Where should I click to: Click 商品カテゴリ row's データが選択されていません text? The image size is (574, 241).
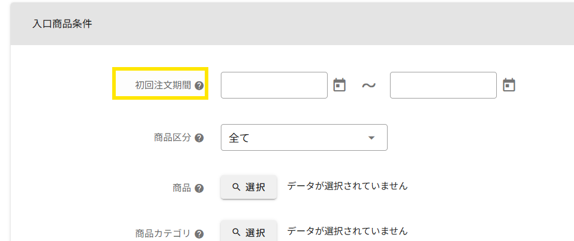[x=347, y=230]
